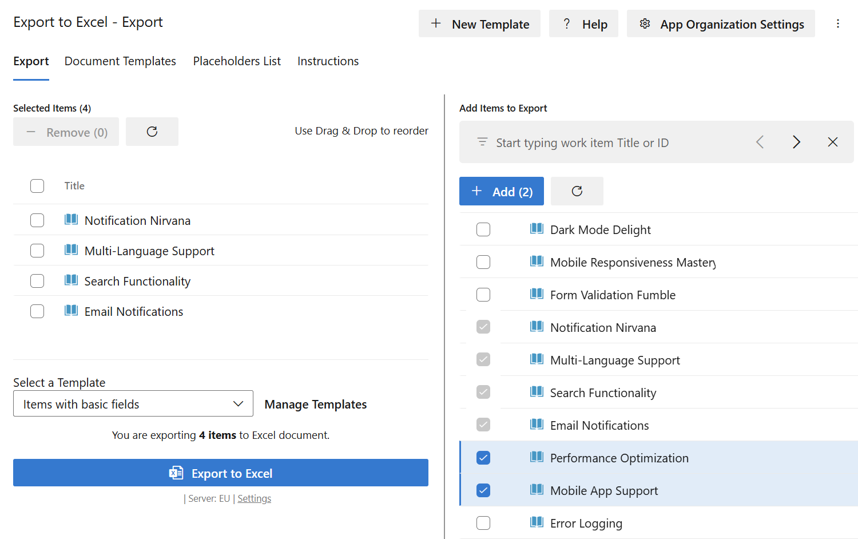Open the Instructions tab
The height and width of the screenshot is (539, 858).
tap(328, 61)
